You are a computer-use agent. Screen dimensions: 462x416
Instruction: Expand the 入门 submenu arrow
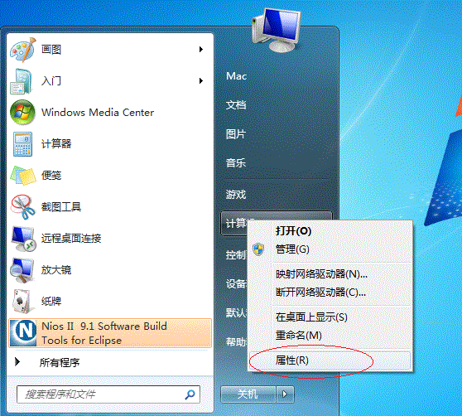tap(201, 80)
